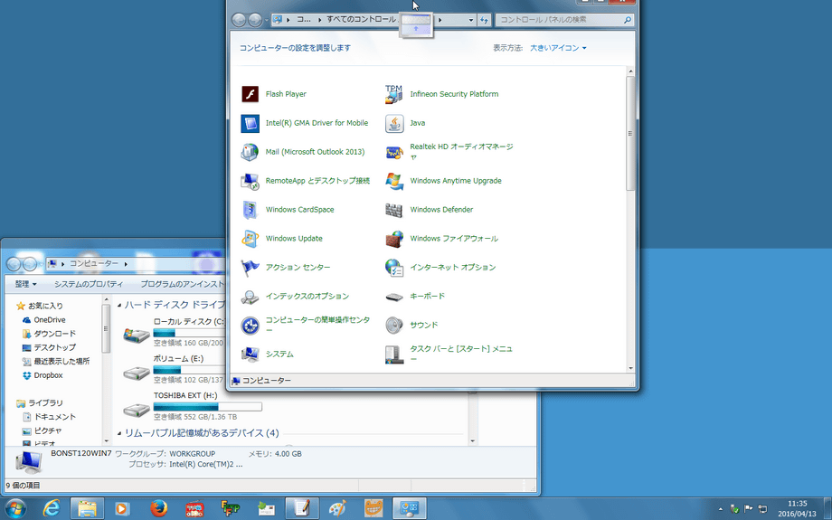This screenshot has width=832, height=520.
Task: Click システムのプロパティ in Computer toolbar
Action: point(89,284)
